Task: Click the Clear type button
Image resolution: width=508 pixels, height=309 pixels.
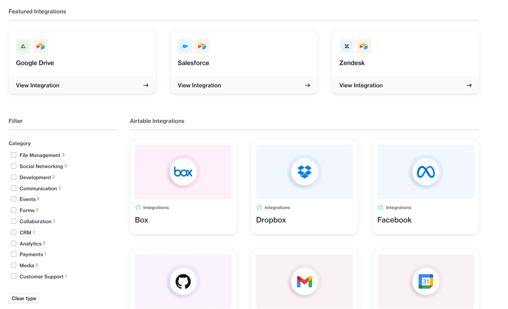Action: tap(24, 298)
